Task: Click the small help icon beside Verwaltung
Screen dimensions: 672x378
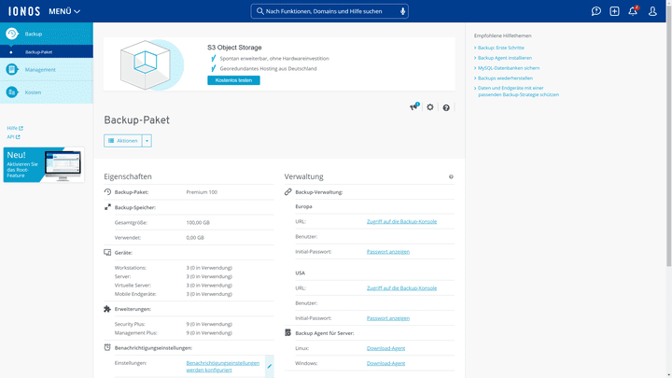Action: pos(451,176)
